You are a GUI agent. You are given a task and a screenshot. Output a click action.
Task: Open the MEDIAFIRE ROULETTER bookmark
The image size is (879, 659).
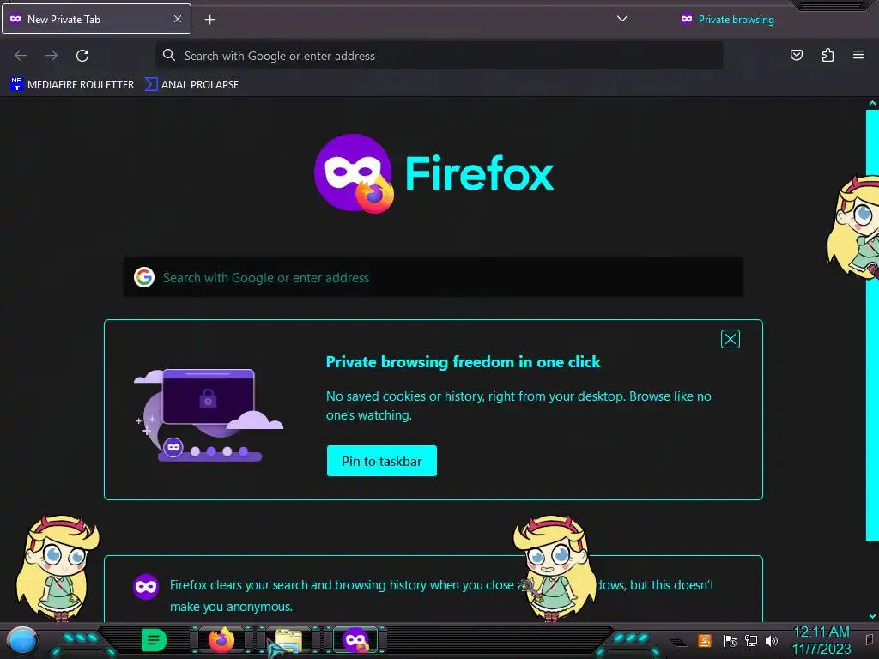point(72,85)
